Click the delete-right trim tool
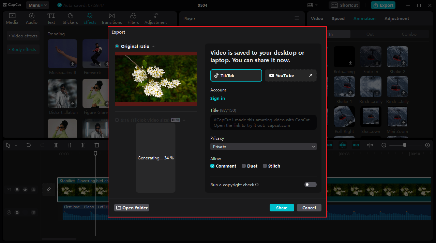This screenshot has height=243, width=436. (83, 145)
